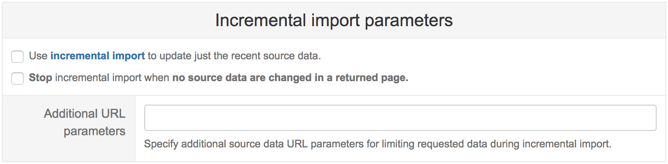Image resolution: width=668 pixels, height=164 pixels.
Task: Click the word Incremental in the heading
Action: coord(256,21)
